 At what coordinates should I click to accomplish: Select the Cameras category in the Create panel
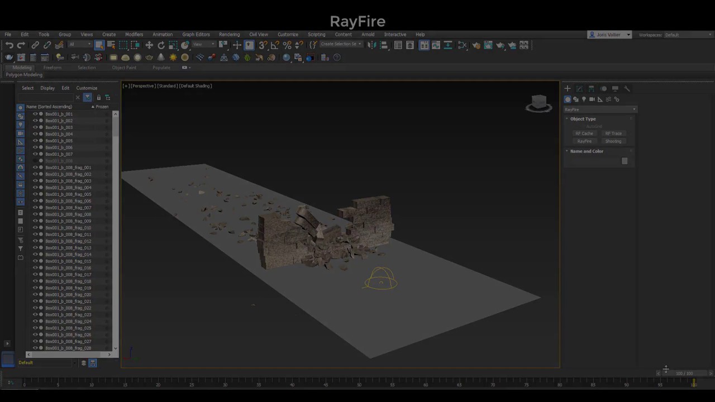pyautogui.click(x=592, y=99)
